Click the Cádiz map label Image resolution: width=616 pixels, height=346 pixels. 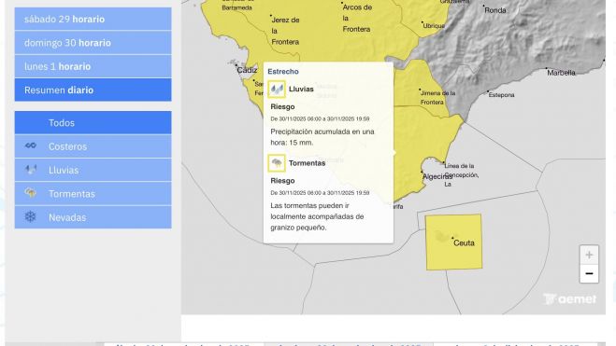[x=247, y=70]
